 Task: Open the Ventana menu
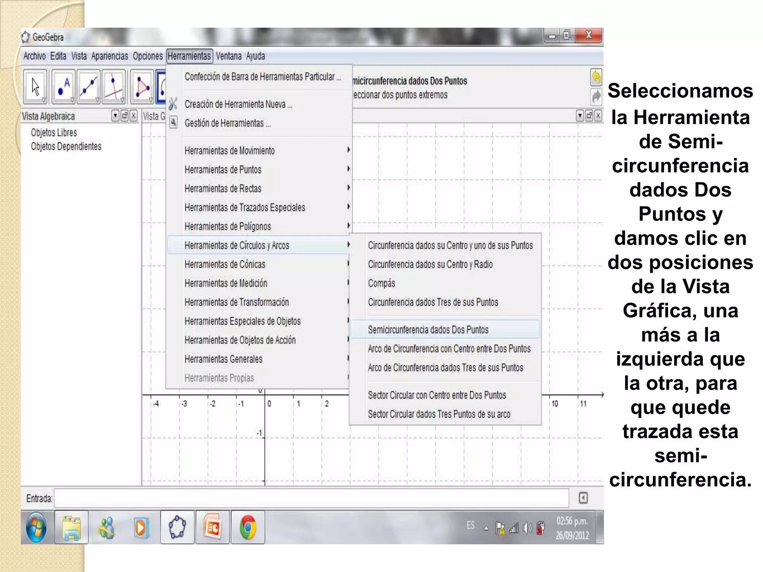pyautogui.click(x=229, y=56)
